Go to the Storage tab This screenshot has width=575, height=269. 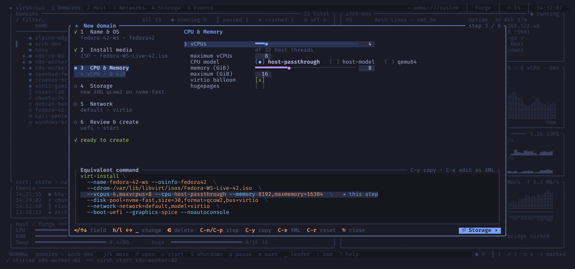pos(166,8)
